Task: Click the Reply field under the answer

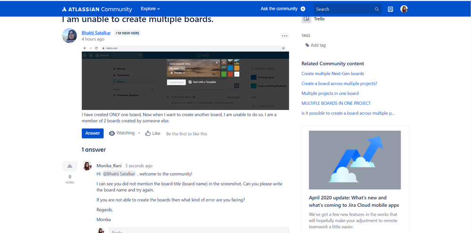Action: pos(199,230)
